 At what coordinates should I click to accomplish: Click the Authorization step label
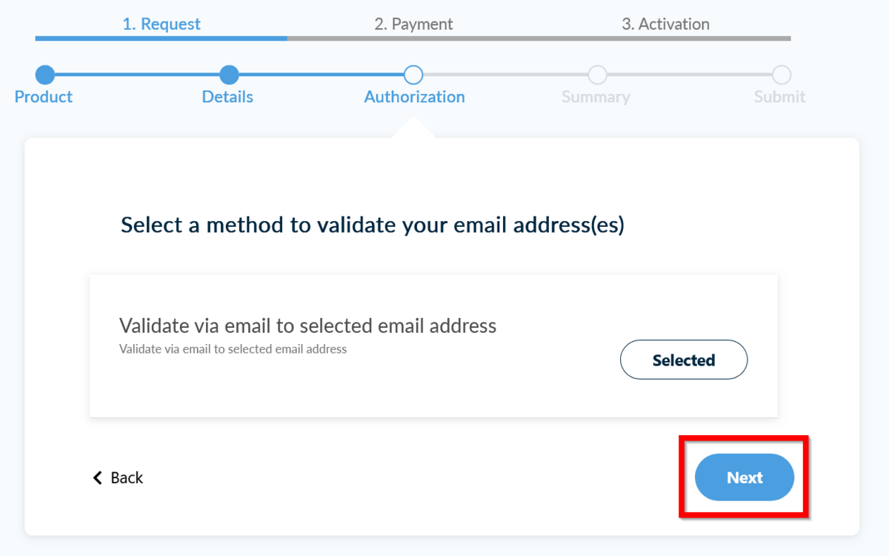click(414, 97)
